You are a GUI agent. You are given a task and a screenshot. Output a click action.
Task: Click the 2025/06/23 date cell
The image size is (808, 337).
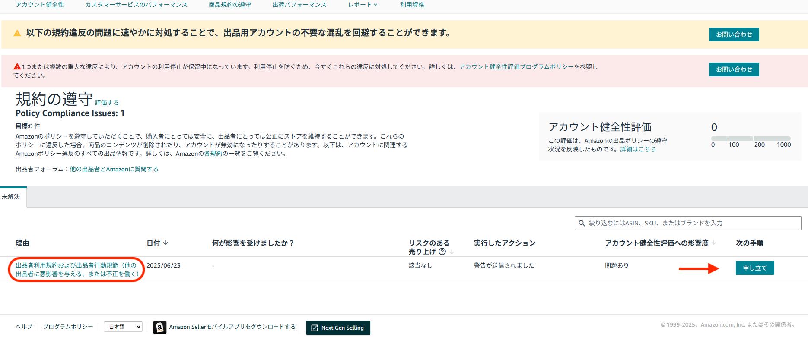[163, 265]
